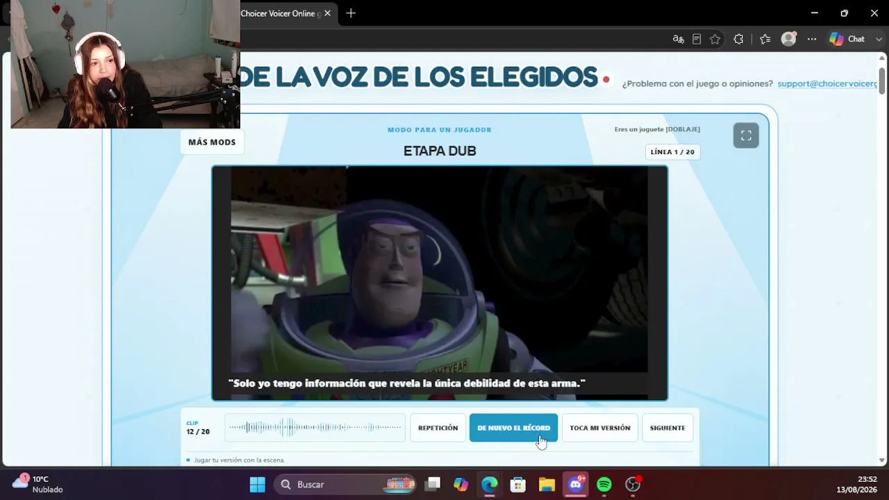889x500 pixels.
Task: Open Copilot Chat in the browser
Action: 847,39
